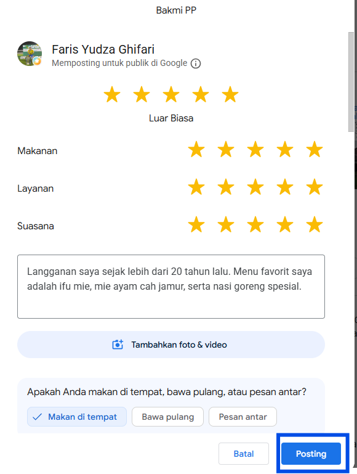The height and width of the screenshot is (474, 357).
Task: Click the dialog vertical scrollbar thumb
Action: 351,82
